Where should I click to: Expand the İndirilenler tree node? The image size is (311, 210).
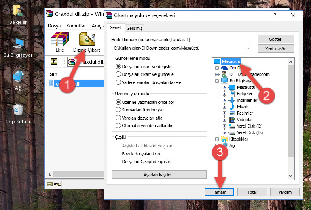[224, 100]
